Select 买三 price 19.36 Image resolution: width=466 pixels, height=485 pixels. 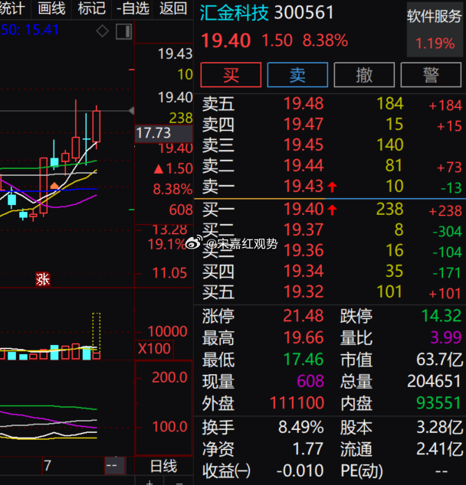[x=304, y=251]
